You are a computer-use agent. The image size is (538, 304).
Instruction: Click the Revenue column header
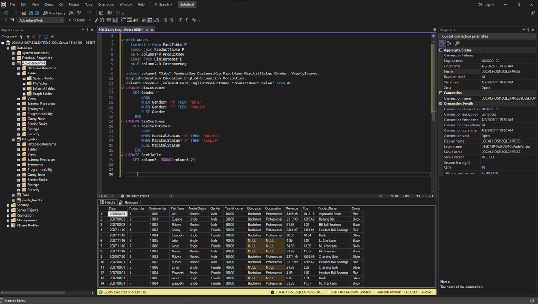[x=292, y=208]
